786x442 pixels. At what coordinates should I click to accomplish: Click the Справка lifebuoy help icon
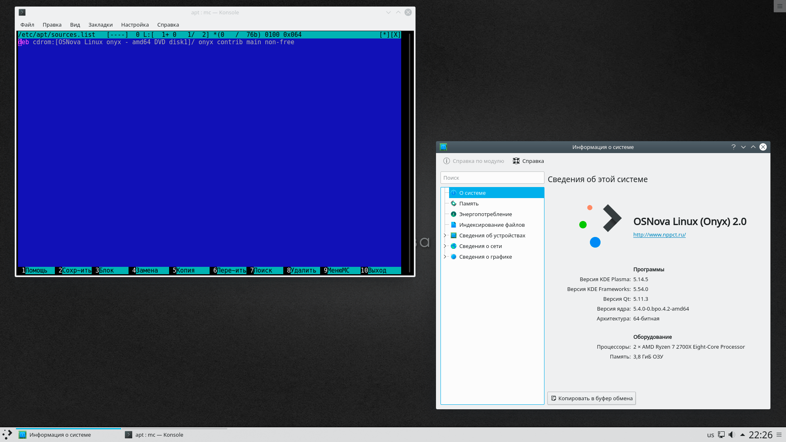click(516, 161)
